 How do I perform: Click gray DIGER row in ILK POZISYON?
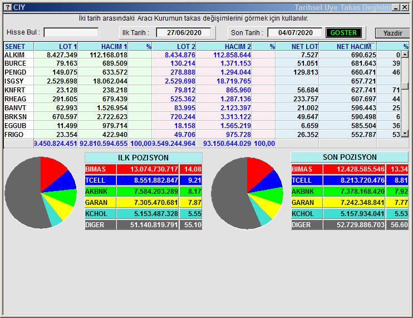click(143, 225)
